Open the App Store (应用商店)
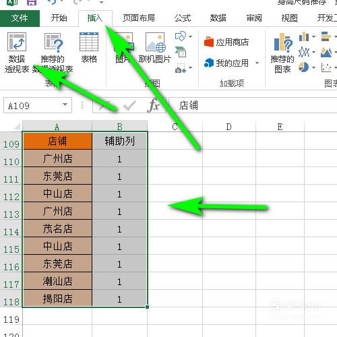Screen dimensions: 337x337 coord(226,42)
